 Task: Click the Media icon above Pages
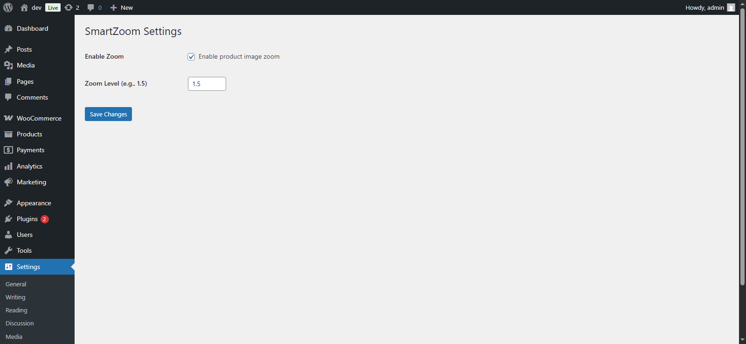8,65
